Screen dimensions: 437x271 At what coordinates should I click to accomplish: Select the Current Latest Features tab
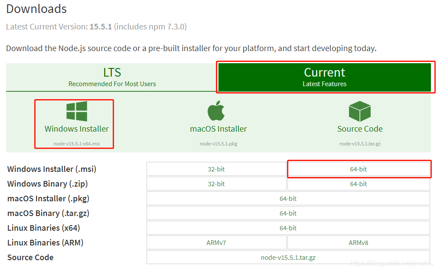point(324,77)
